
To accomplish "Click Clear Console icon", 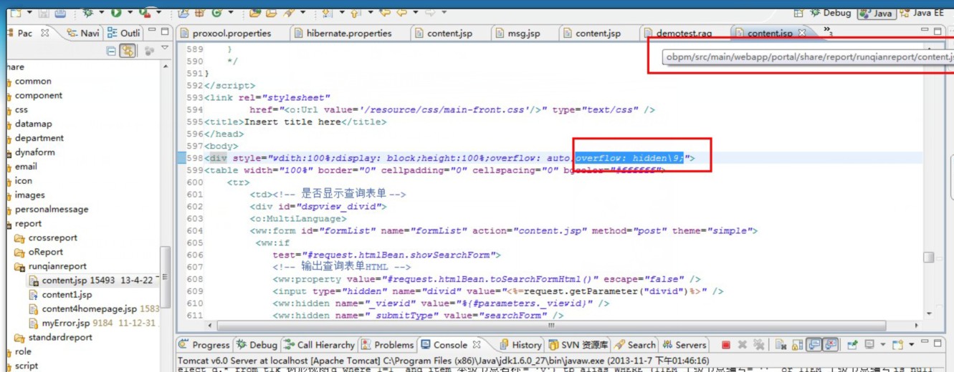I will (x=781, y=345).
